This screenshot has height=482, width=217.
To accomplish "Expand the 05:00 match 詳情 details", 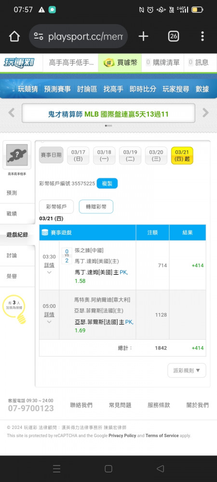I will coord(49,314).
